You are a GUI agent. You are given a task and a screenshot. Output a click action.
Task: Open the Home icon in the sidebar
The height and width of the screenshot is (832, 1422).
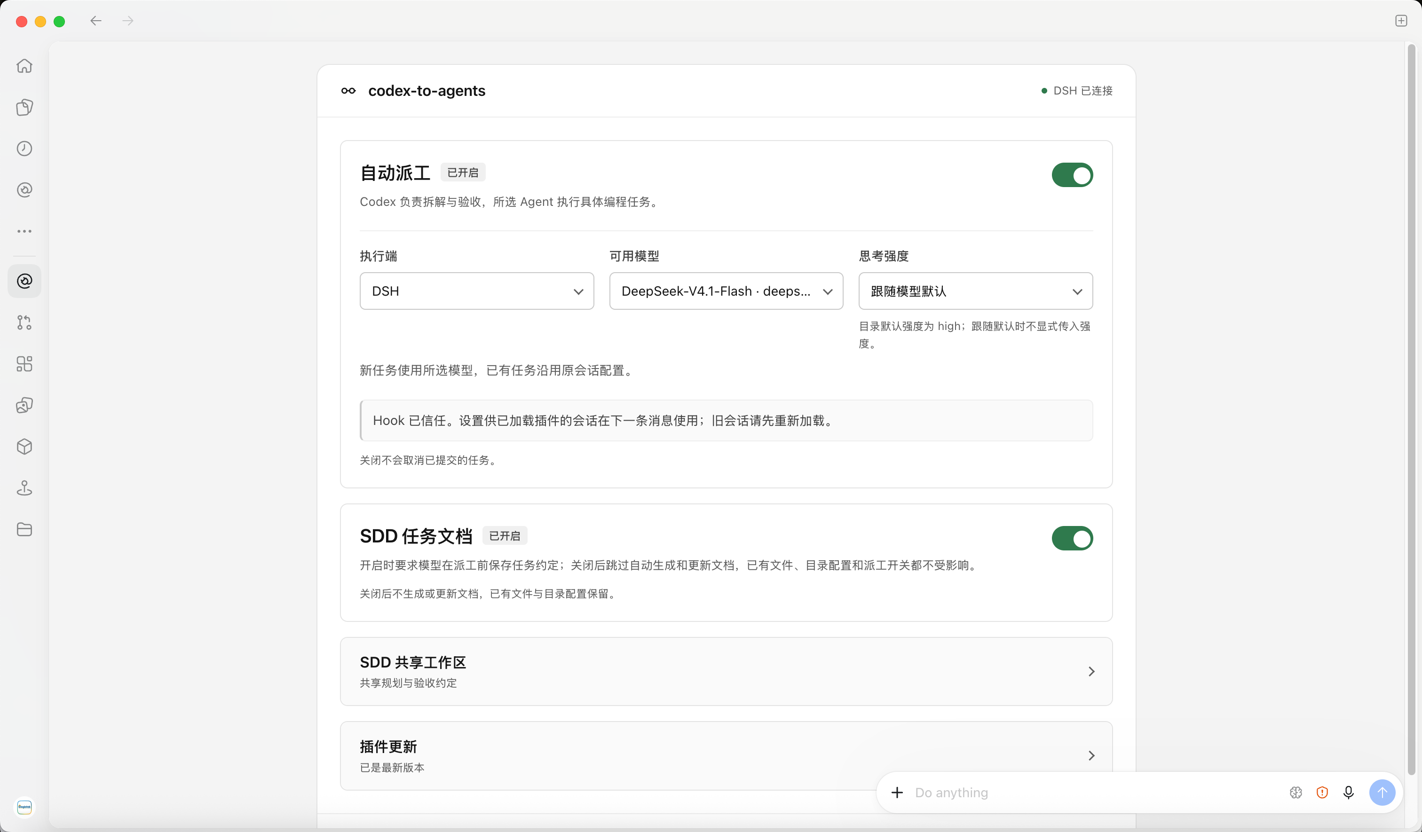(24, 66)
